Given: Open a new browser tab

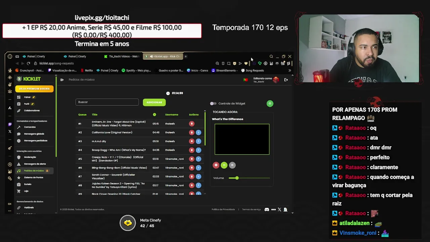Looking at the screenshot, I should (x=185, y=56).
